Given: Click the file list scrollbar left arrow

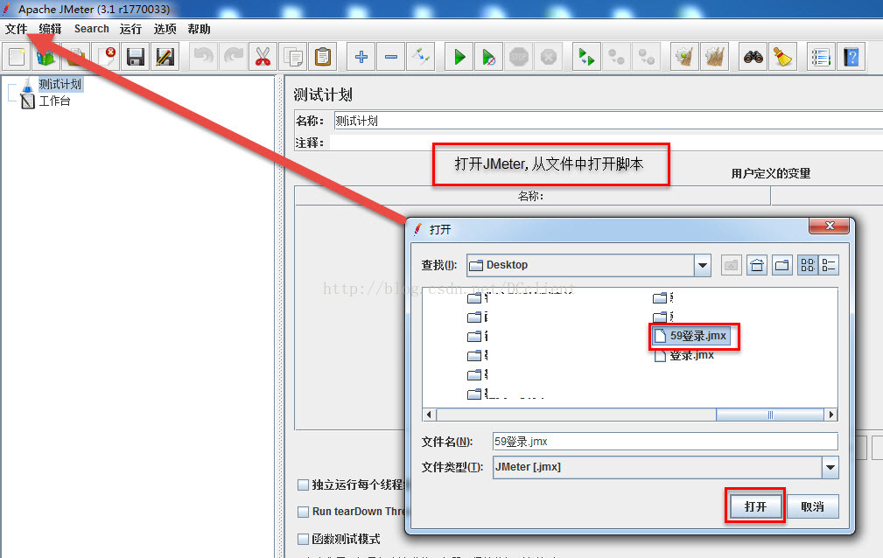Looking at the screenshot, I should point(429,415).
